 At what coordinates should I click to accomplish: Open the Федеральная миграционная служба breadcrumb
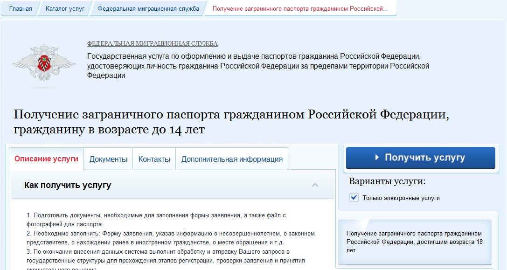(149, 8)
